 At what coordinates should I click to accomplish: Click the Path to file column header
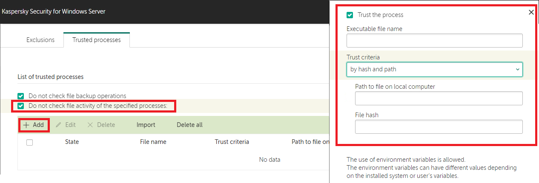310,142
